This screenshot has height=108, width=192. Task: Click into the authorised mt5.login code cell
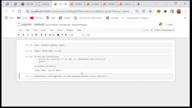103,76
